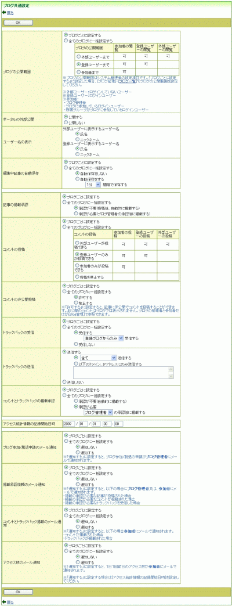Select 全てのブログに一括設定する under ブログの公開範囲
Screen dimensions: 232x606
(x=65, y=40)
